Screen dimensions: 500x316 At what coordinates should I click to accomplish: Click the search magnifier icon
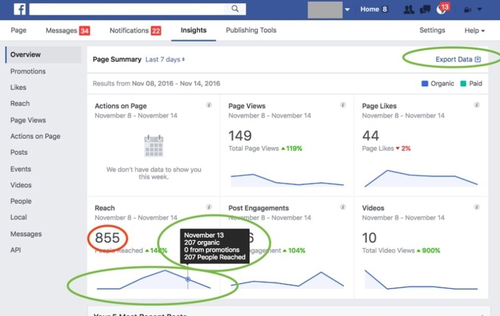(235, 9)
